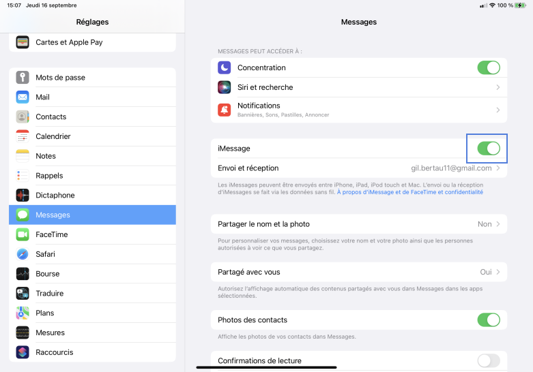Tap the Notes app icon

23,156
